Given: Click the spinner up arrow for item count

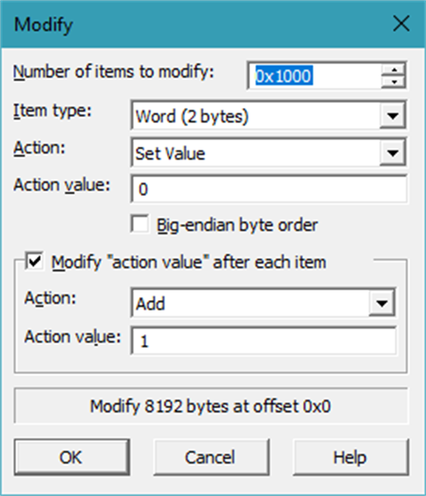Looking at the screenshot, I should [394, 69].
